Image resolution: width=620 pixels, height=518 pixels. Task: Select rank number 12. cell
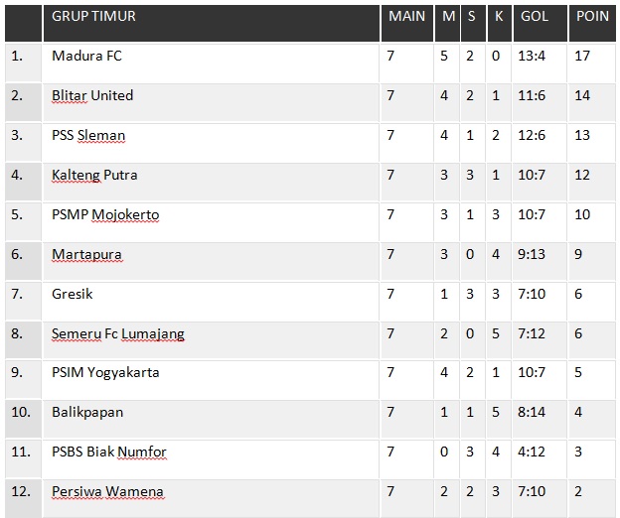coord(18,492)
